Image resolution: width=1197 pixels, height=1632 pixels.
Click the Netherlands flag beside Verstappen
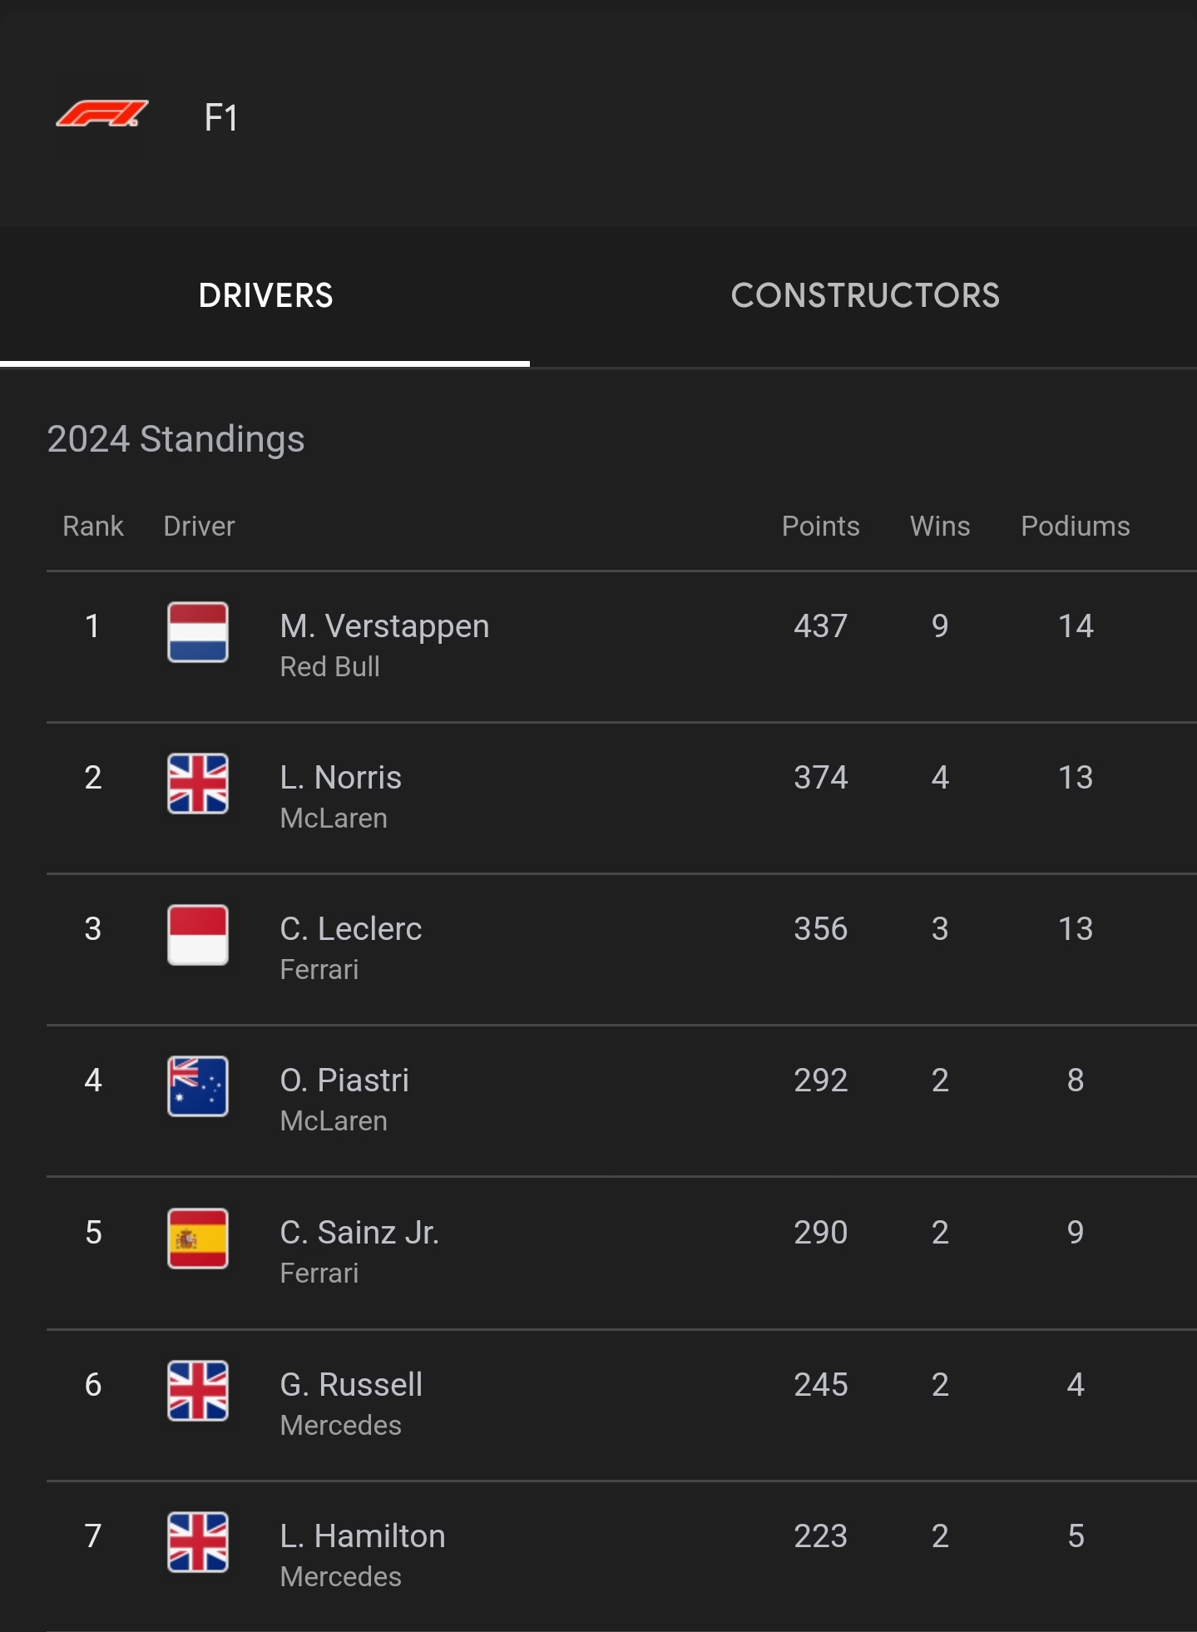click(x=198, y=632)
